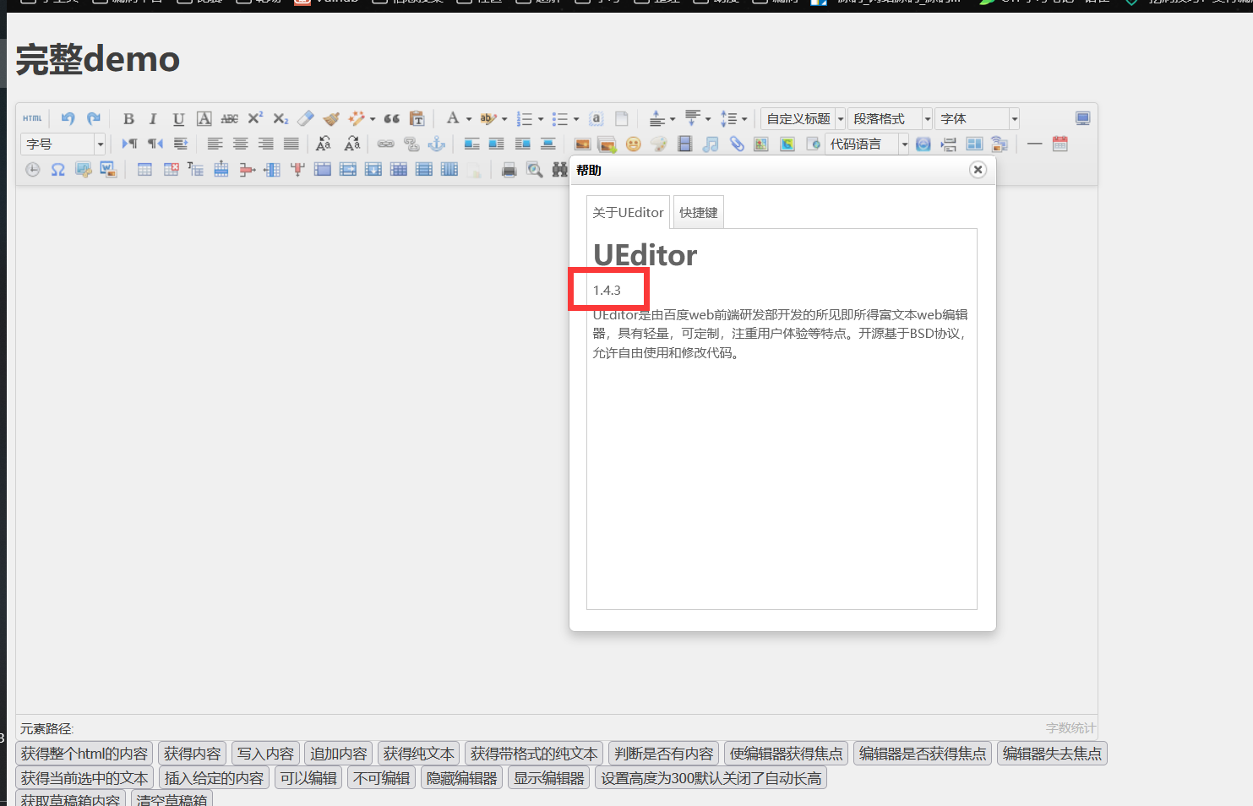Toggle blockquote formatting
This screenshot has height=806, width=1253.
(x=392, y=118)
